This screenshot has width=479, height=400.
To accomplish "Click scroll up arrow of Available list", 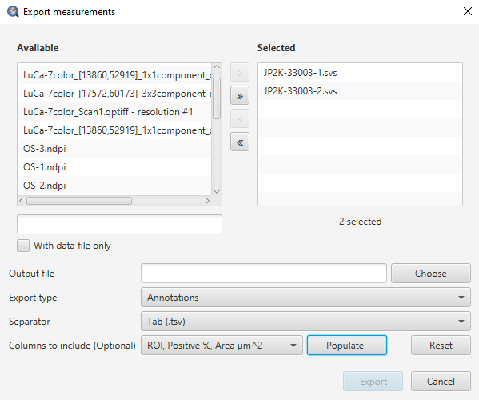I will (x=217, y=67).
